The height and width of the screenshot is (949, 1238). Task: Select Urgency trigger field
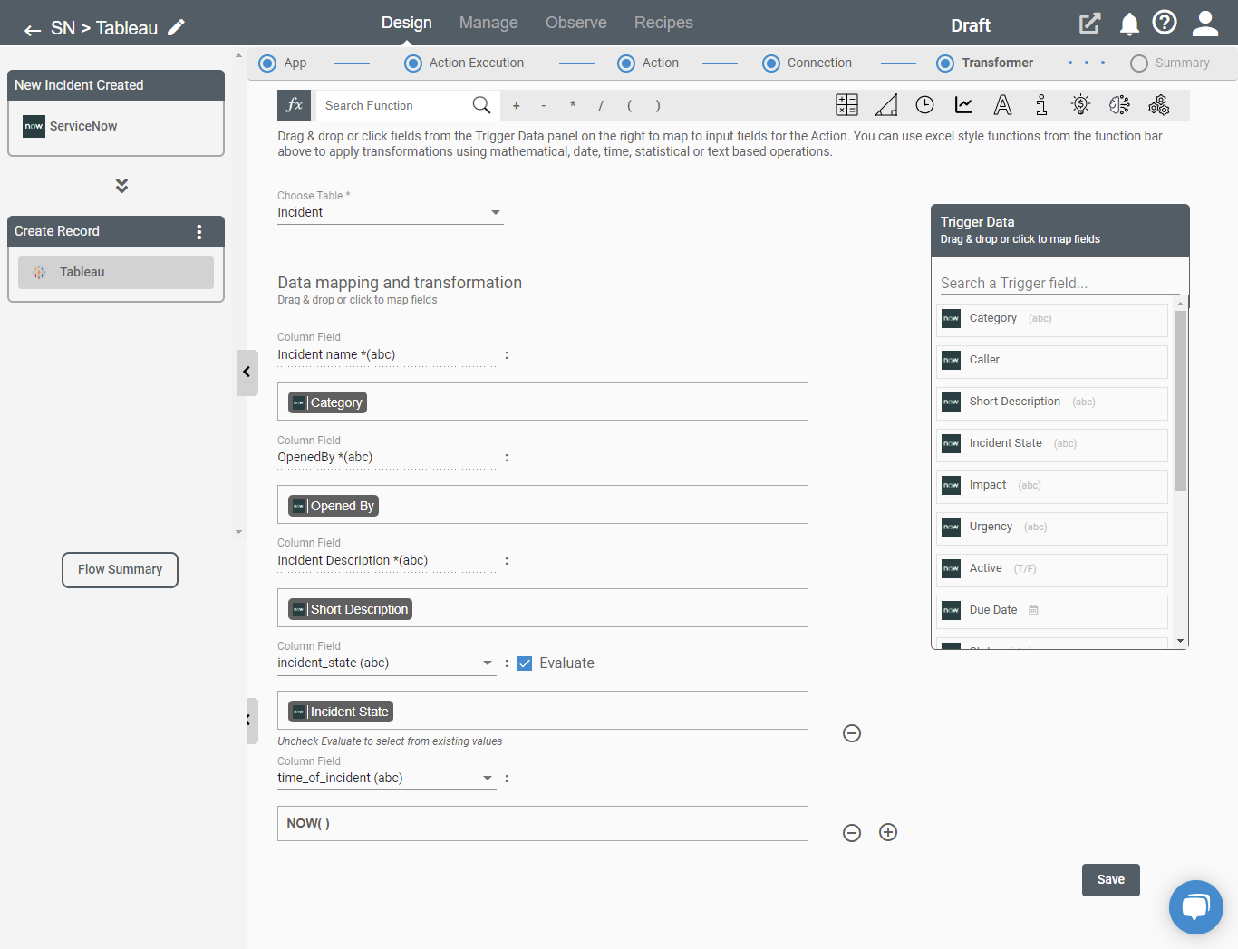tap(1052, 528)
